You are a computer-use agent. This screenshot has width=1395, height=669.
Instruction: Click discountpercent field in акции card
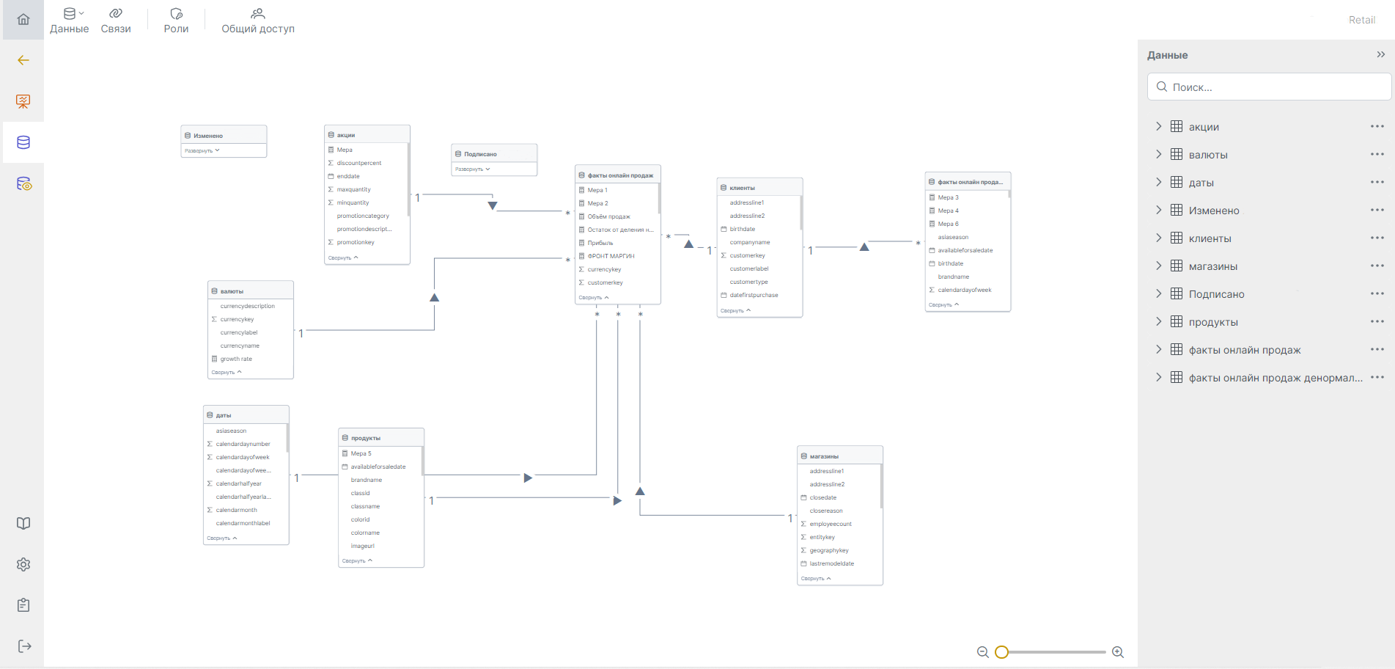point(359,163)
